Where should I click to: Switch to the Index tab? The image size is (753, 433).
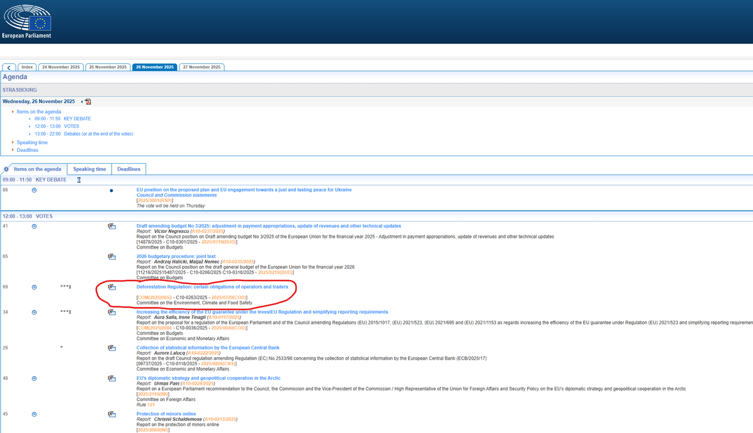coord(27,67)
